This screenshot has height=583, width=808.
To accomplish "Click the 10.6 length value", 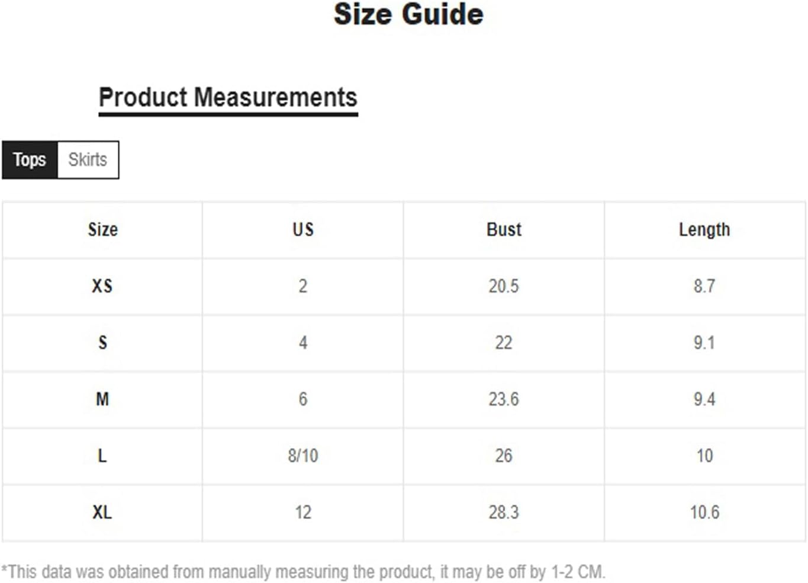I will [x=704, y=512].
